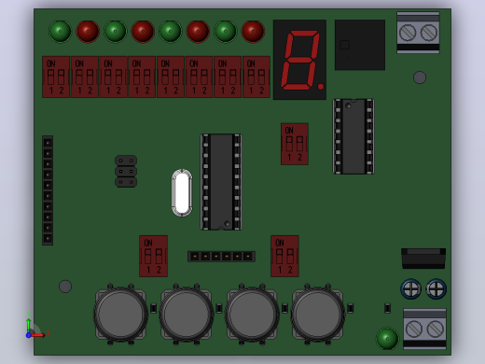Click the smaller DIP chip on the right side
Image resolution: width=485 pixels, height=364 pixels.
click(x=353, y=136)
